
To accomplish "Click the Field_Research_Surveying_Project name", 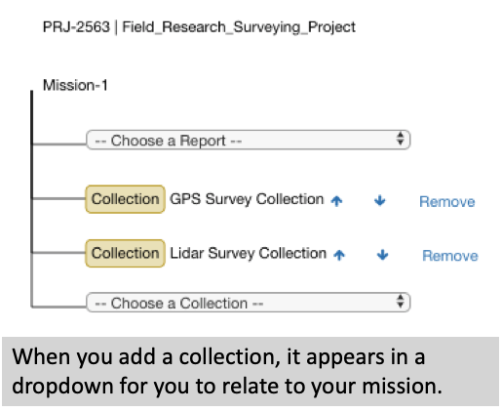I will click(239, 27).
